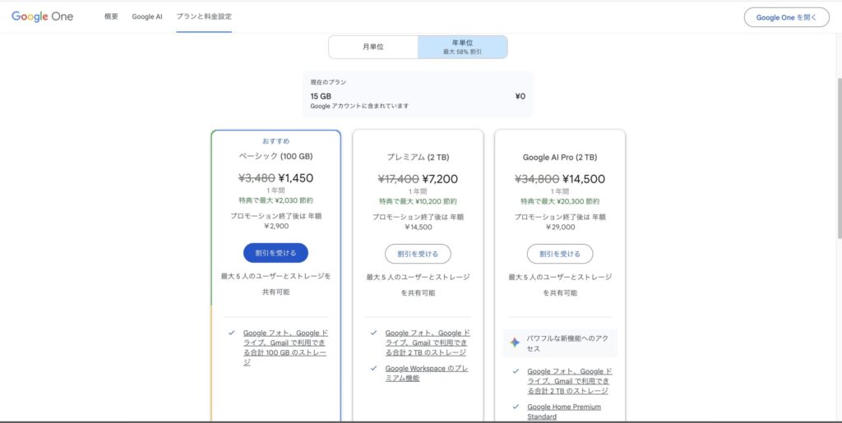Open the 概要 tab
Image resolution: width=842 pixels, height=423 pixels.
click(111, 16)
